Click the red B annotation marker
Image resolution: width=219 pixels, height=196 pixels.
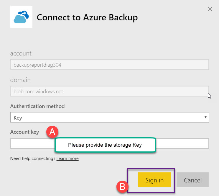click(122, 187)
